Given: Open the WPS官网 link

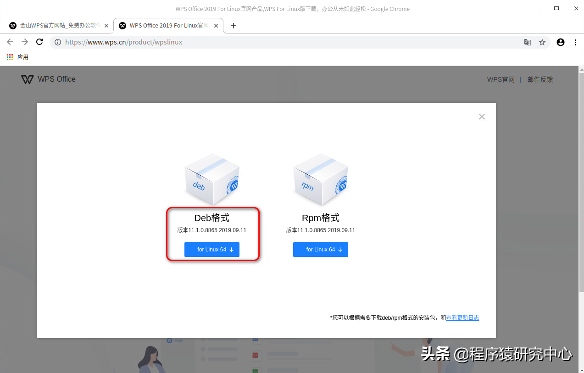Looking at the screenshot, I should 501,79.
